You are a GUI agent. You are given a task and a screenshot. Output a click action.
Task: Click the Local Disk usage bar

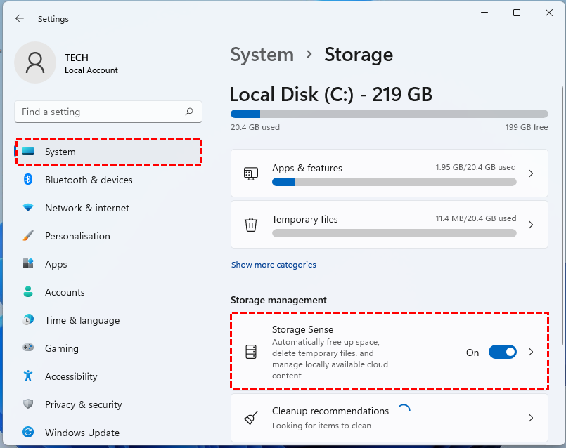click(389, 114)
